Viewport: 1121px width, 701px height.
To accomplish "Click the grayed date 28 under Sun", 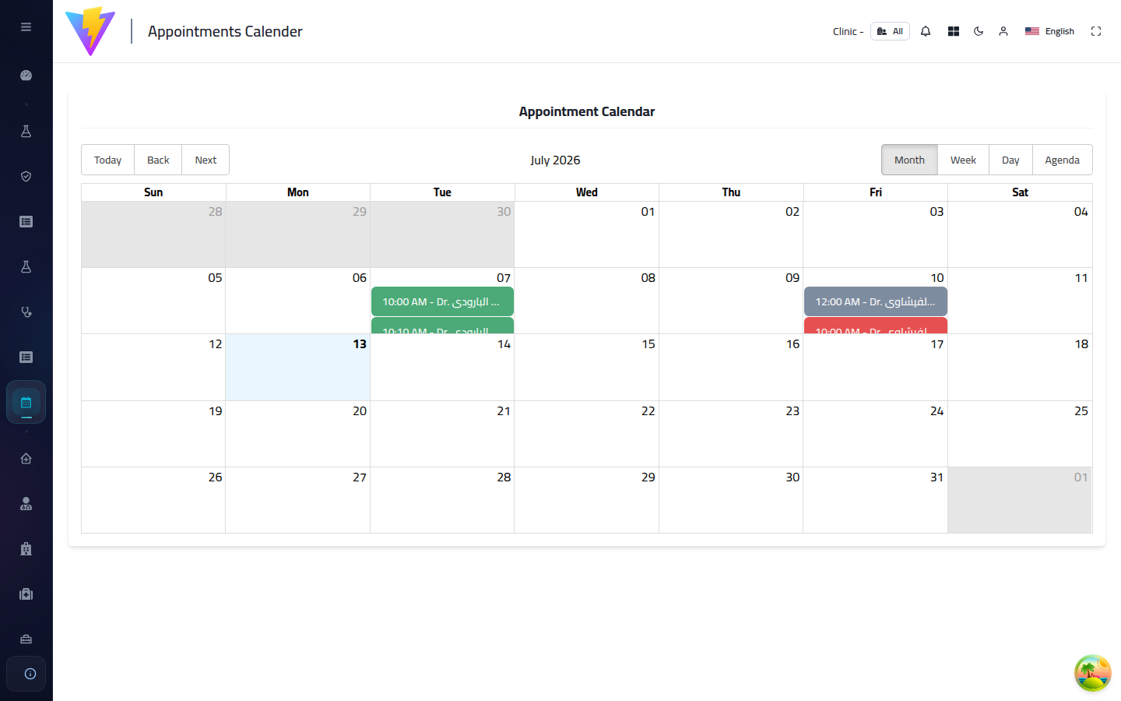I will [216, 212].
